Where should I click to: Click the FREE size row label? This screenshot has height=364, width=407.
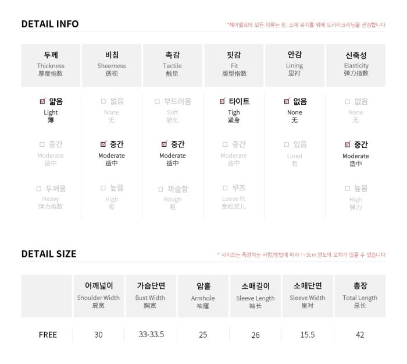click(x=48, y=335)
